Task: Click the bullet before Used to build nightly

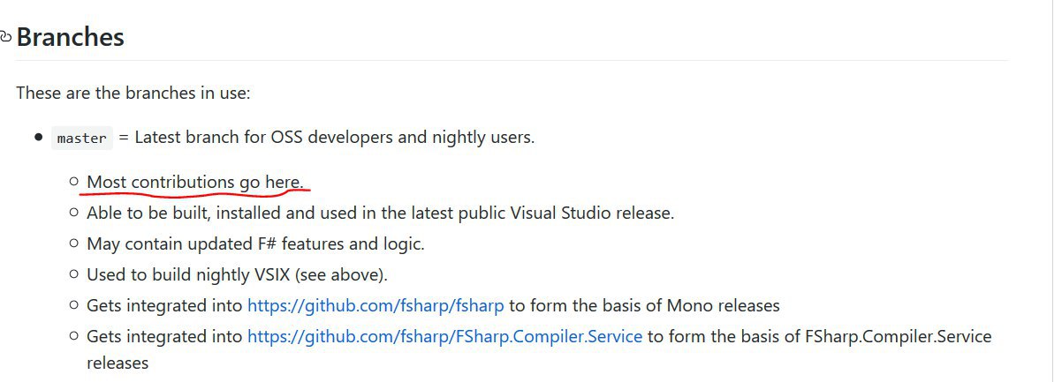Action: click(74, 274)
